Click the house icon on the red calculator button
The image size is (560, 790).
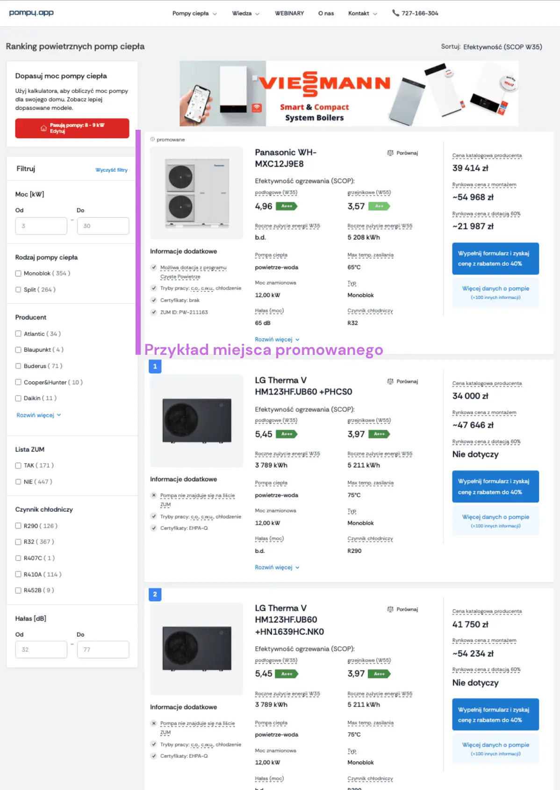43,128
